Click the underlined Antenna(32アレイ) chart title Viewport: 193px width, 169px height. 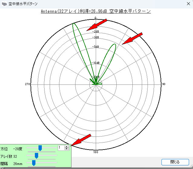coord(96,11)
